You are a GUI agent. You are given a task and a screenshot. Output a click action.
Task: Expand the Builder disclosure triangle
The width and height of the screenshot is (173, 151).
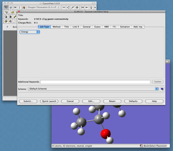click(x=7, y=27)
